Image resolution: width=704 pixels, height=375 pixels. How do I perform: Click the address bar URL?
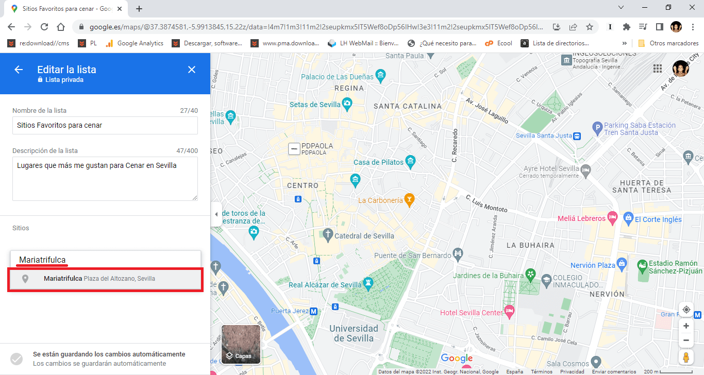pyautogui.click(x=316, y=27)
